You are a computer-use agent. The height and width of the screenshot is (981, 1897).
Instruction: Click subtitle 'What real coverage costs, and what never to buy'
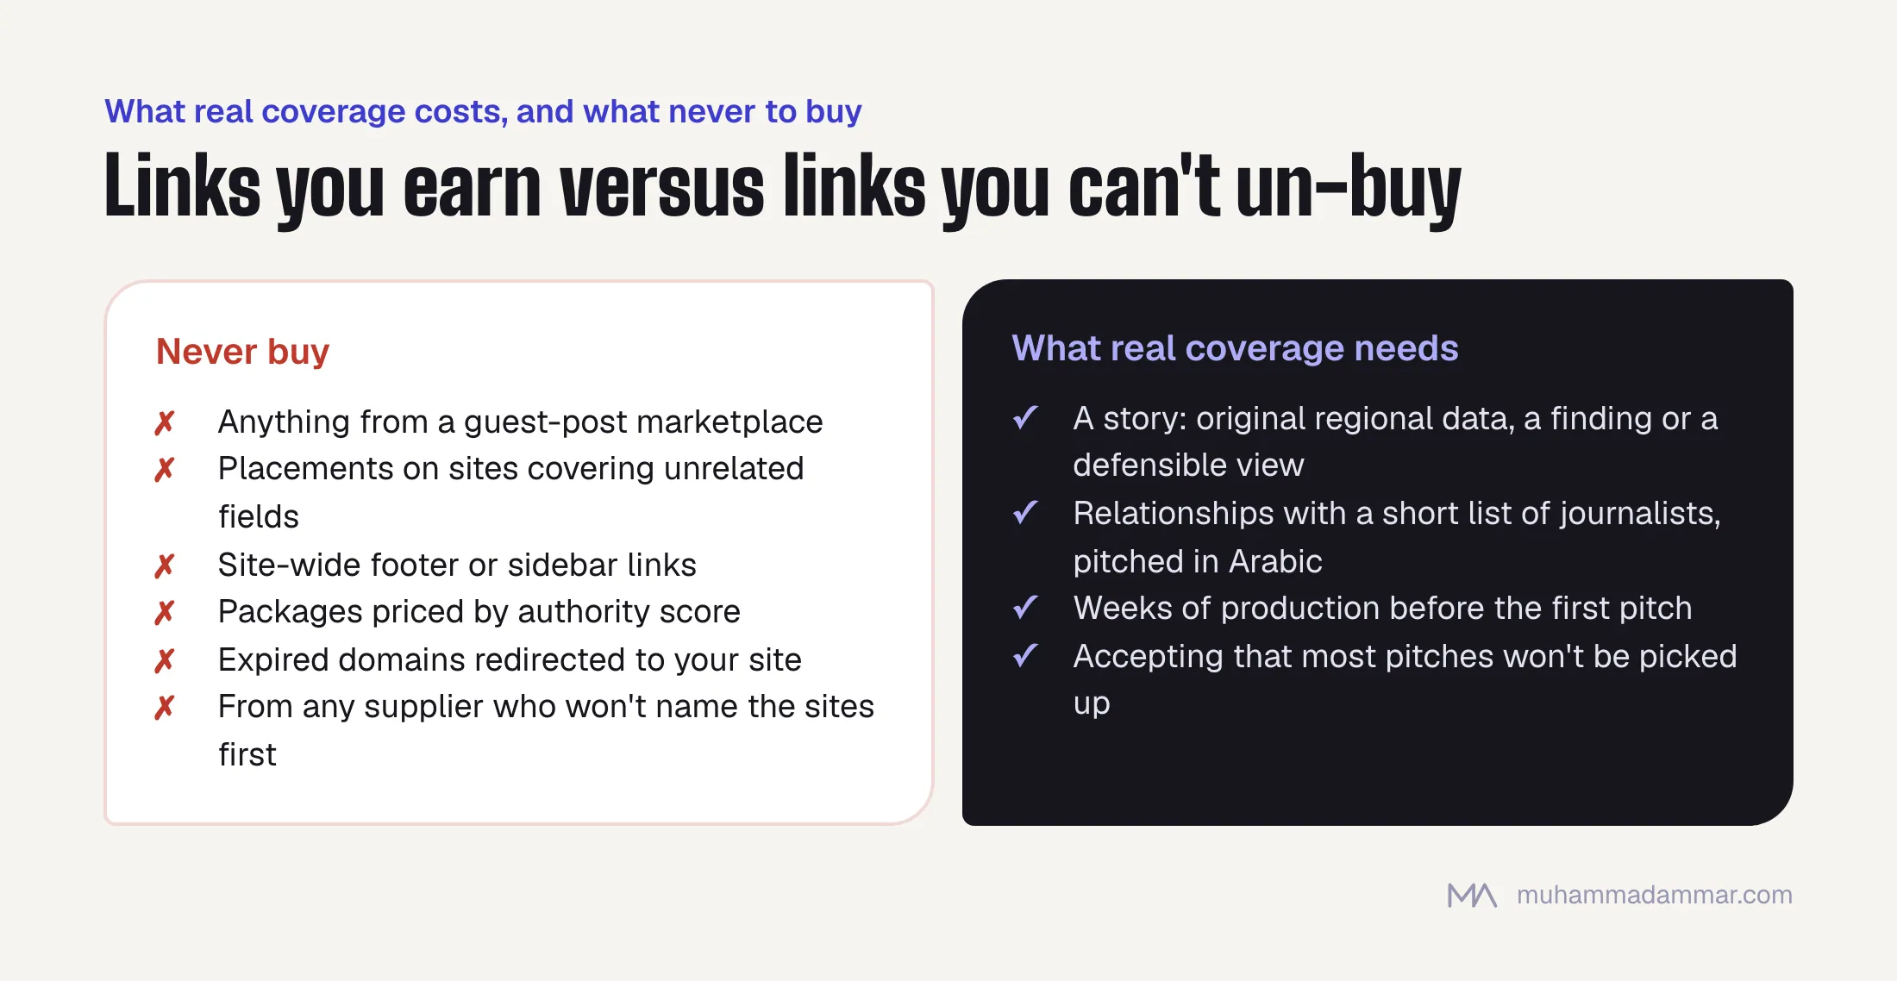pyautogui.click(x=483, y=111)
